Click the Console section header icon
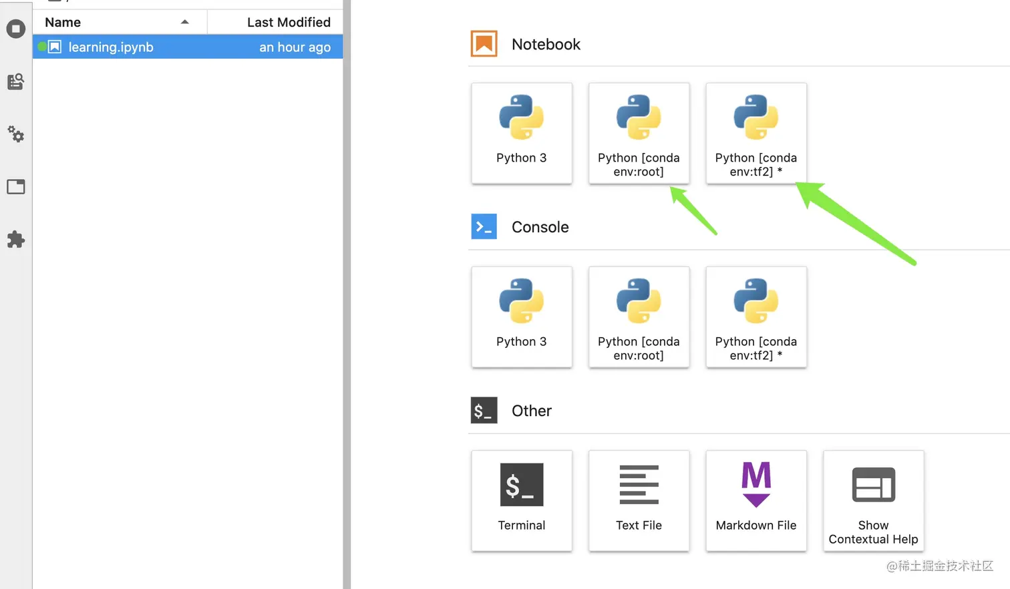This screenshot has height=589, width=1010. point(484,226)
